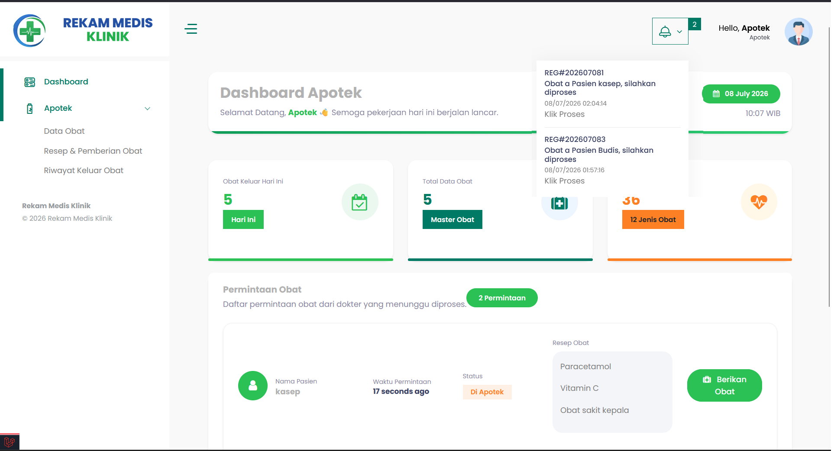Click the Apotek sidebar medicine icon

[x=29, y=109]
